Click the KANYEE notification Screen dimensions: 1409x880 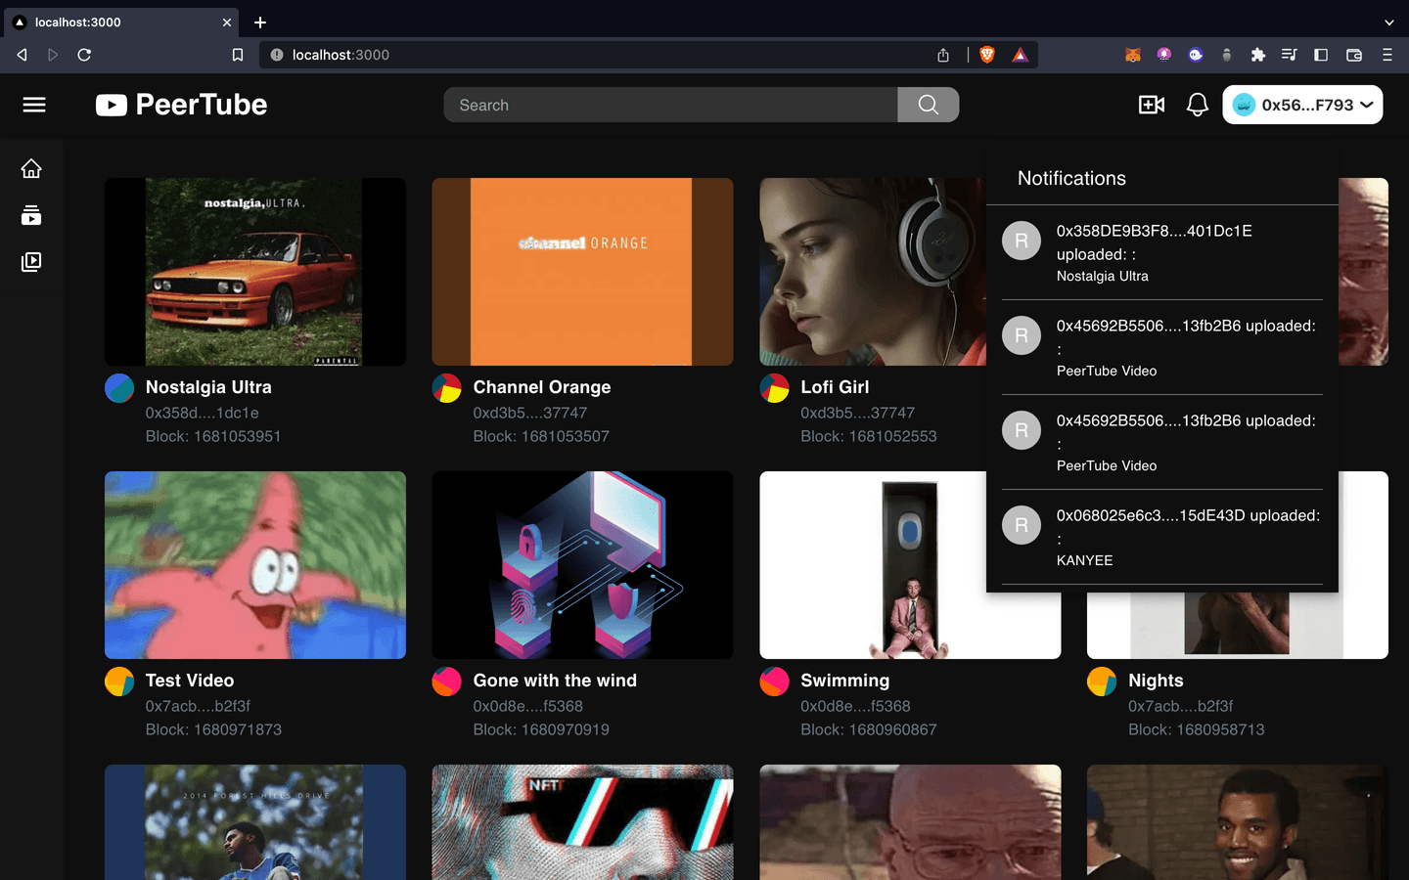[x=1162, y=537]
